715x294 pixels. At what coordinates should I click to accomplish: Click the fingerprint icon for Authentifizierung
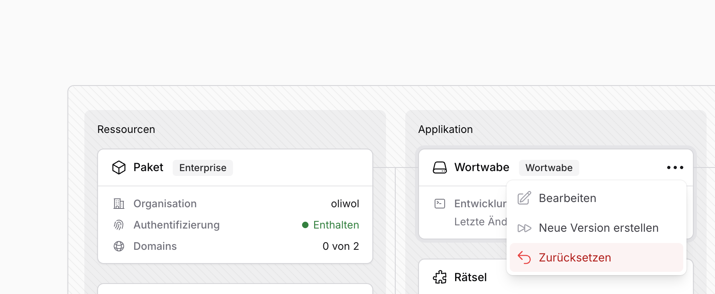pyautogui.click(x=118, y=225)
